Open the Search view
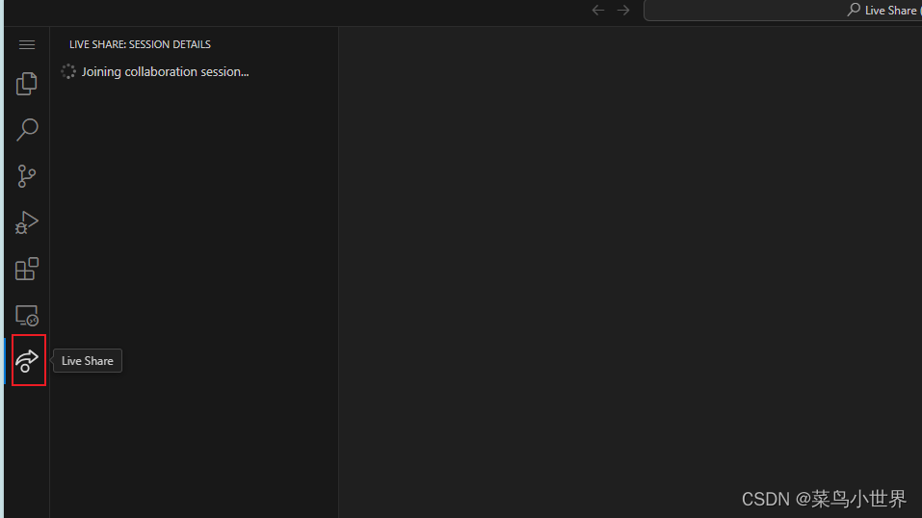 (x=26, y=129)
